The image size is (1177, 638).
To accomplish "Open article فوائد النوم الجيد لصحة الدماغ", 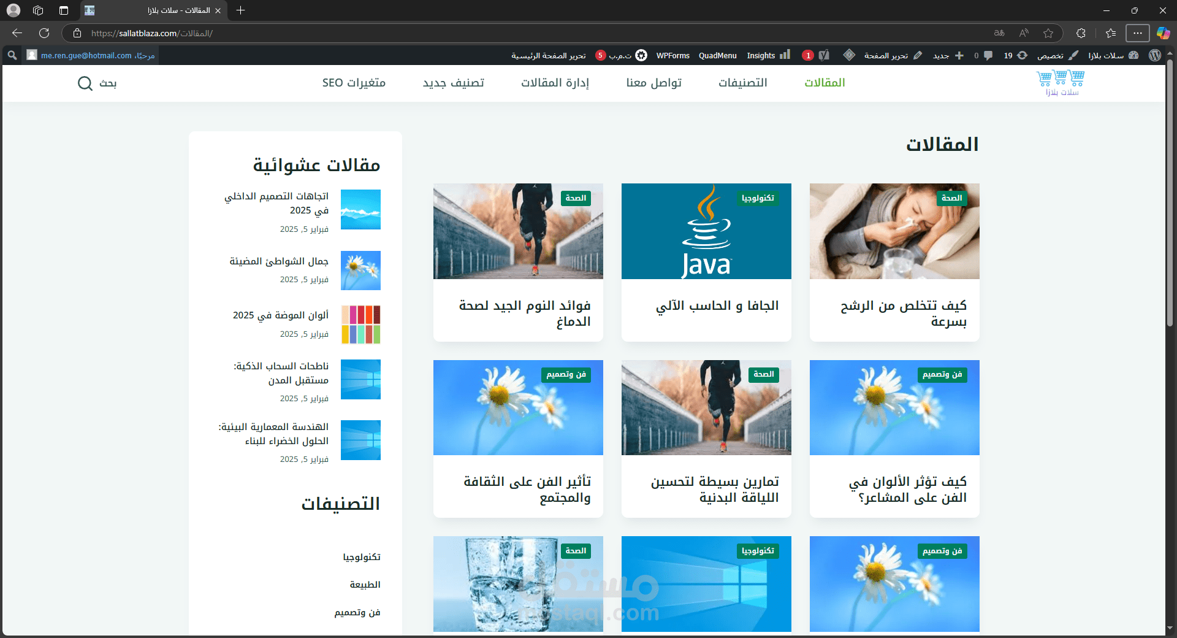I will pyautogui.click(x=525, y=313).
